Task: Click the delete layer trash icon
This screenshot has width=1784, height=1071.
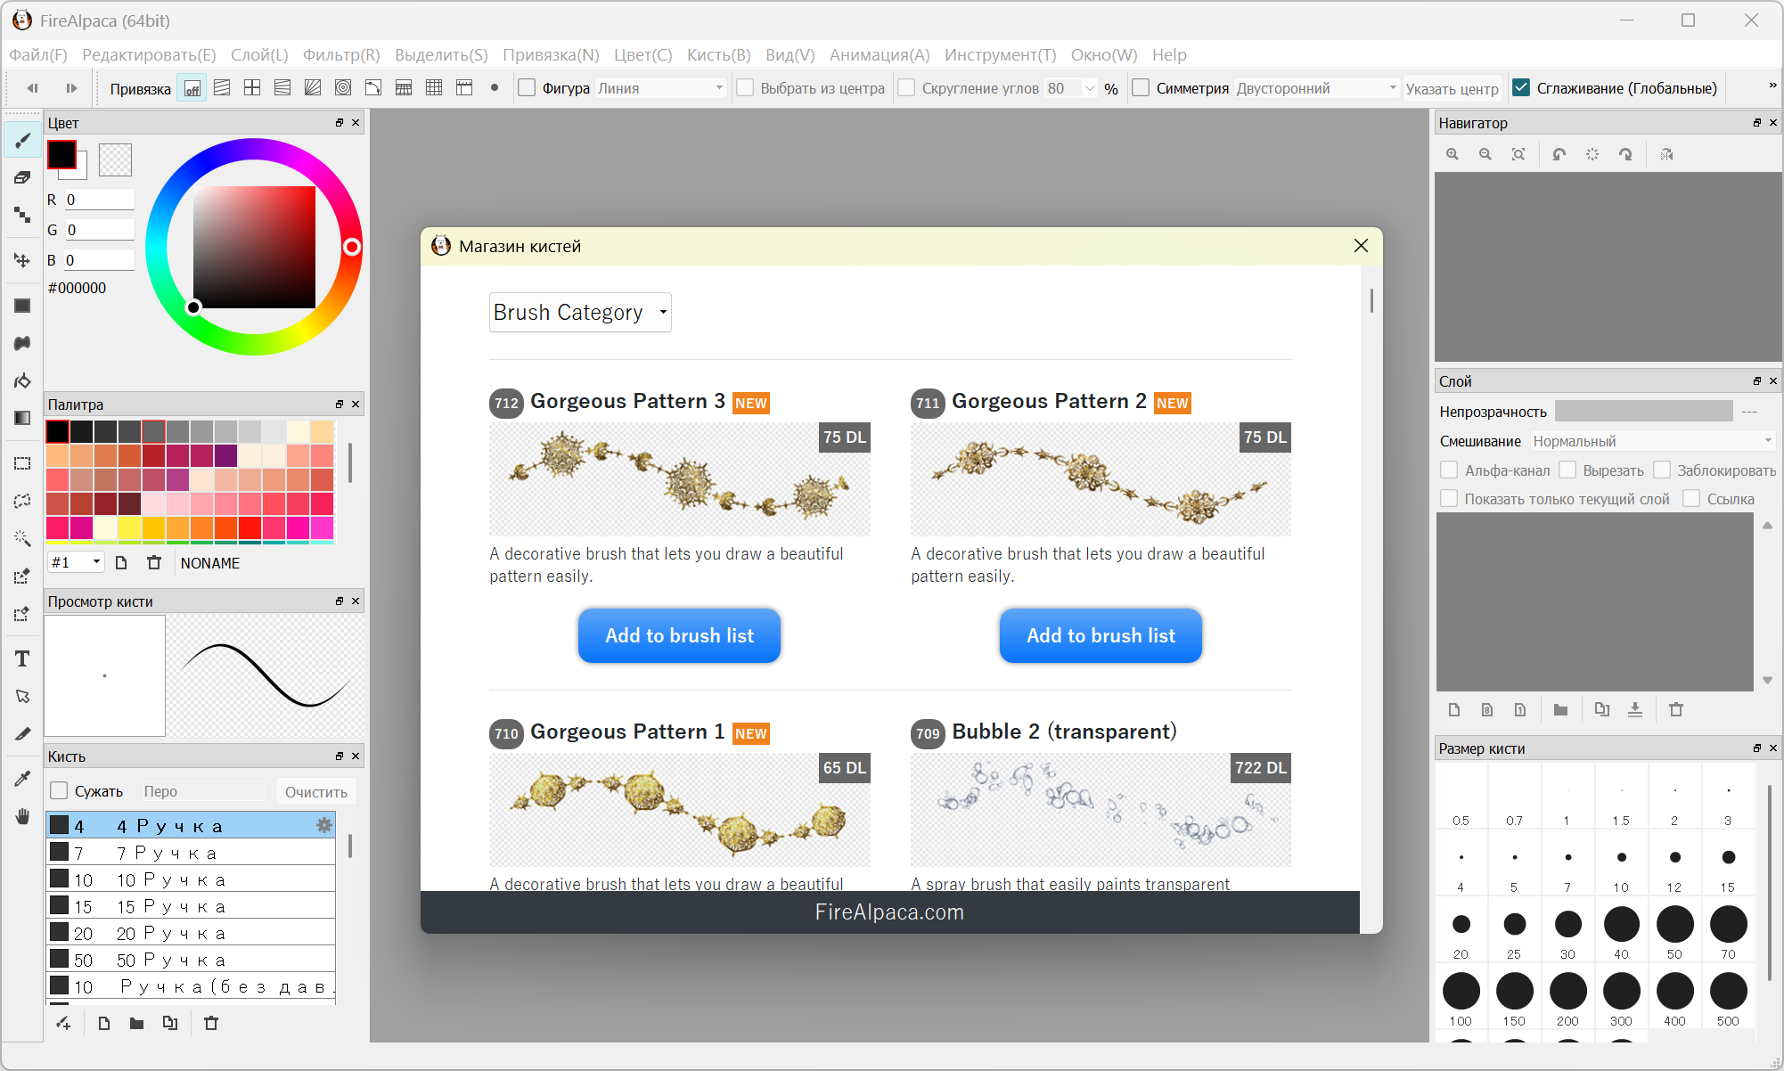Action: [1675, 709]
